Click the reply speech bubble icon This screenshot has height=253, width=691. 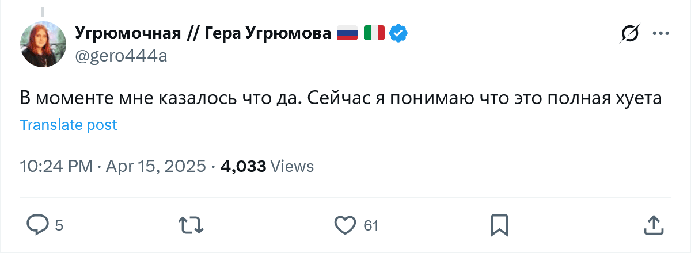(x=38, y=225)
